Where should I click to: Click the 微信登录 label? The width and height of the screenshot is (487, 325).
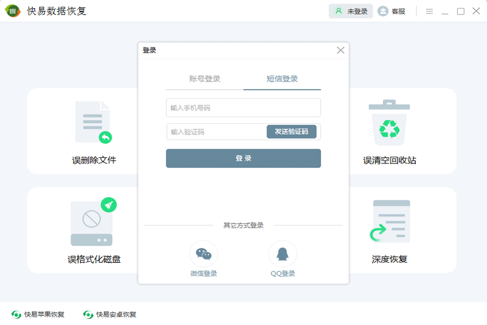point(204,274)
